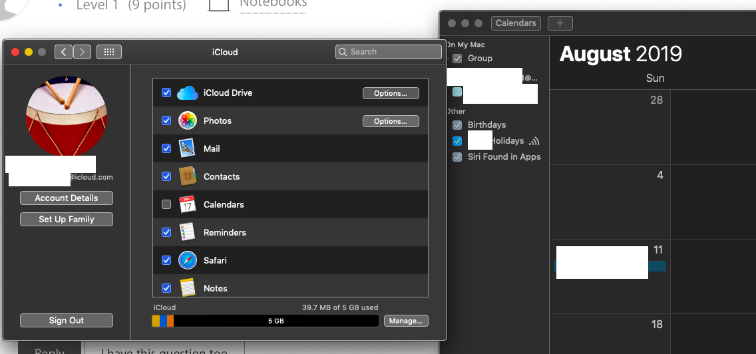This screenshot has width=756, height=354.
Task: Uncheck the Reminders checkbox
Action: [x=166, y=232]
